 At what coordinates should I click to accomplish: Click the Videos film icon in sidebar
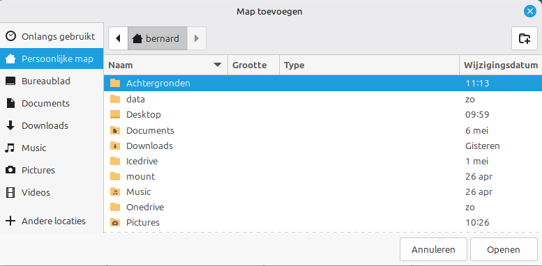pos(10,192)
